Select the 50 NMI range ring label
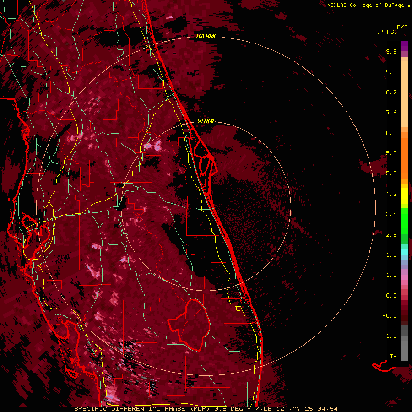 point(206,121)
